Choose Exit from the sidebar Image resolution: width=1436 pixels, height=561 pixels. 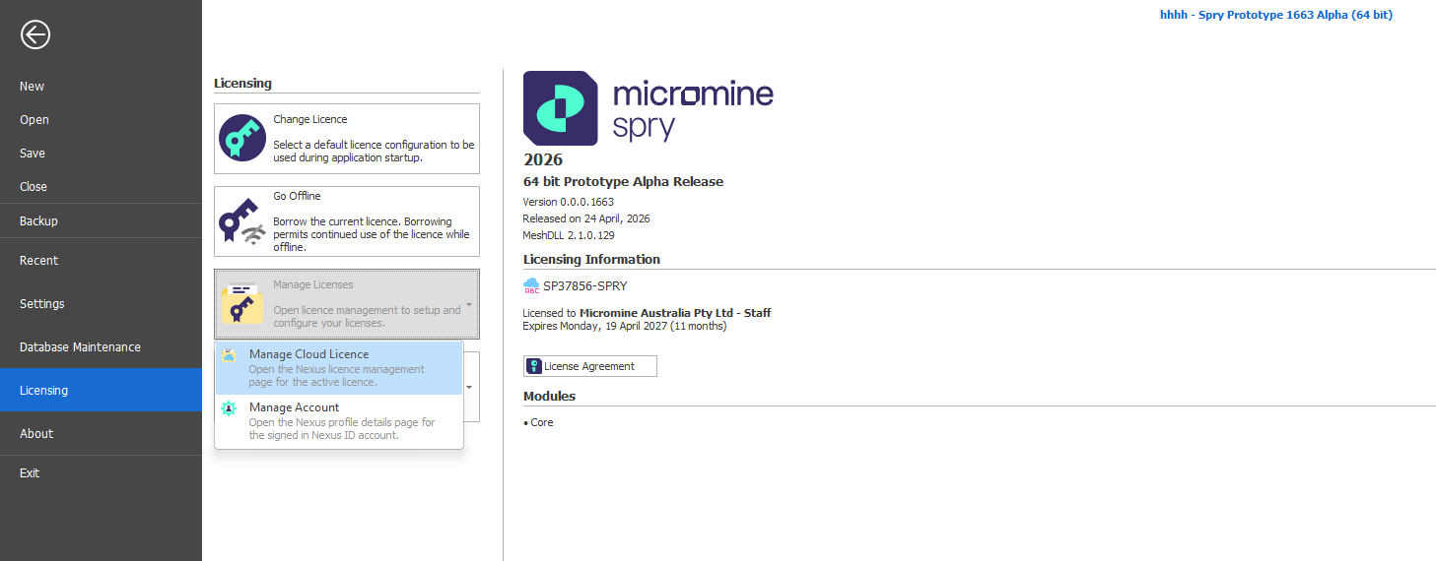click(x=101, y=473)
